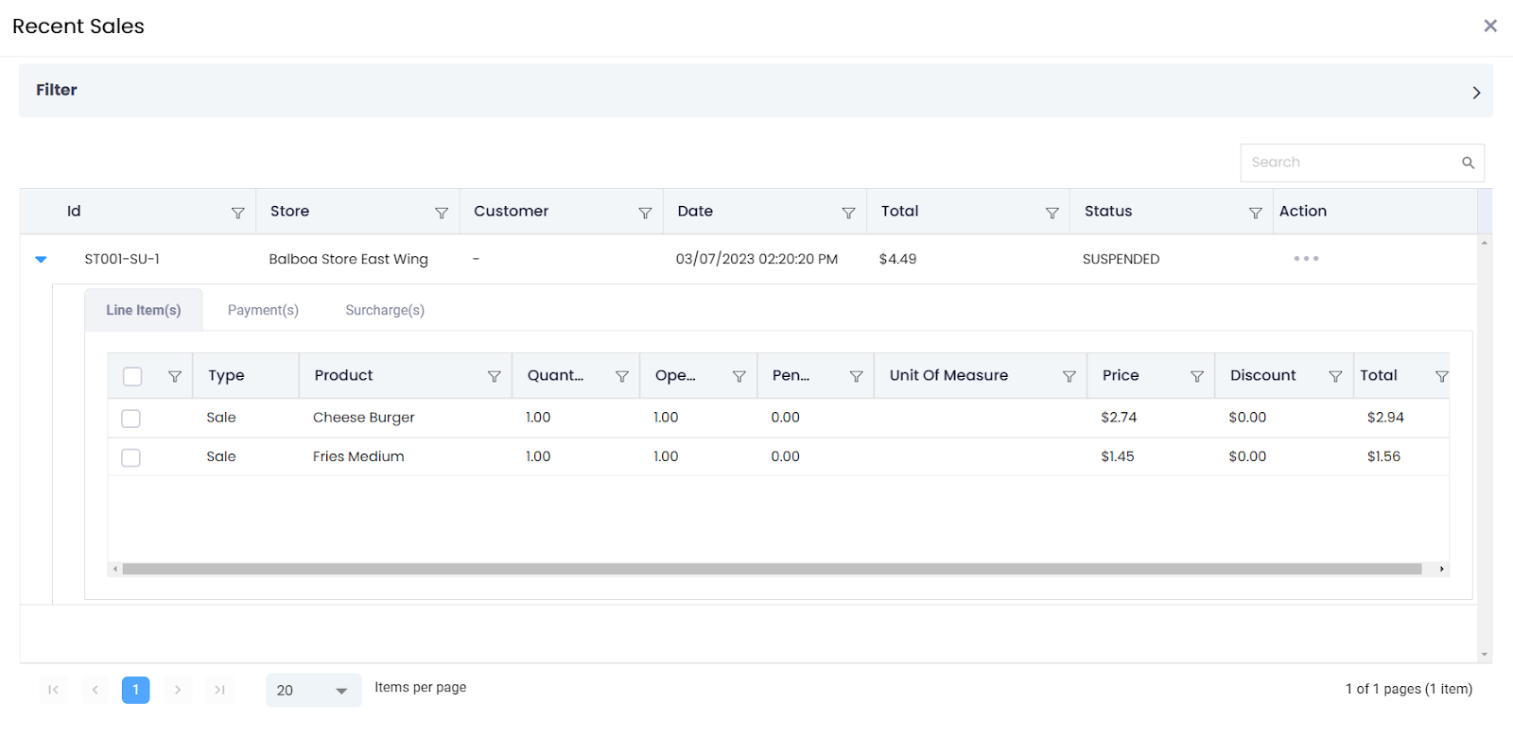Click the Status column filter icon

point(1255,213)
